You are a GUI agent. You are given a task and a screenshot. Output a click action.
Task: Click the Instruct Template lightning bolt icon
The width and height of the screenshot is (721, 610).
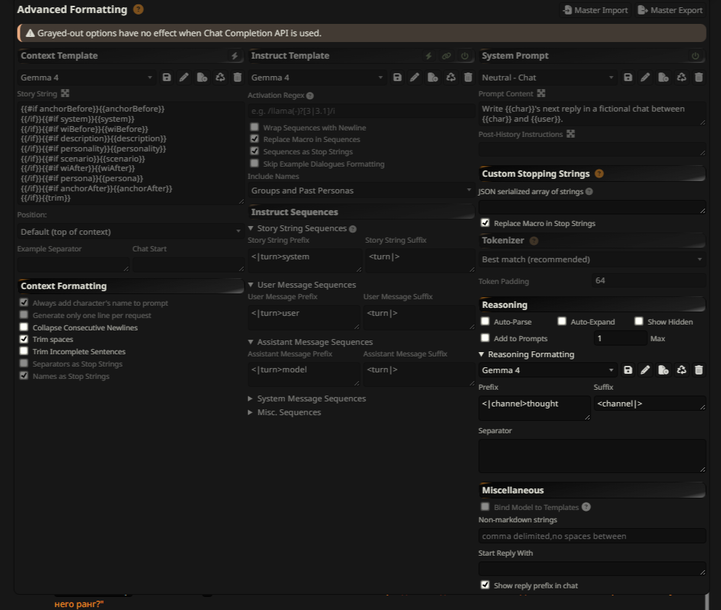tap(429, 56)
